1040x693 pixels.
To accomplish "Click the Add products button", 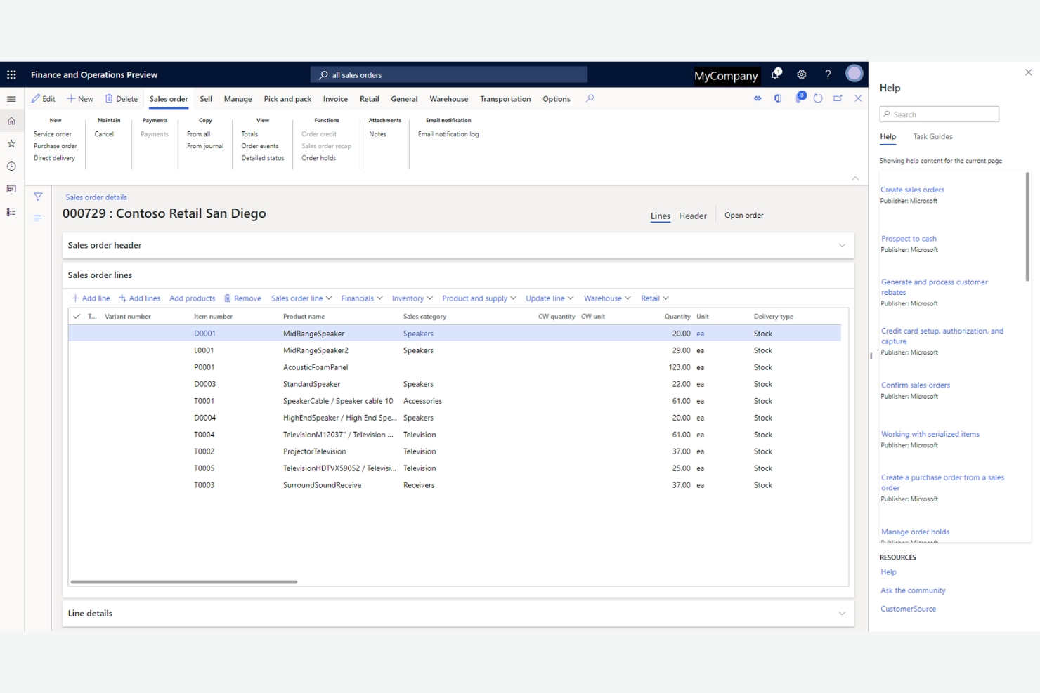I will pos(192,298).
